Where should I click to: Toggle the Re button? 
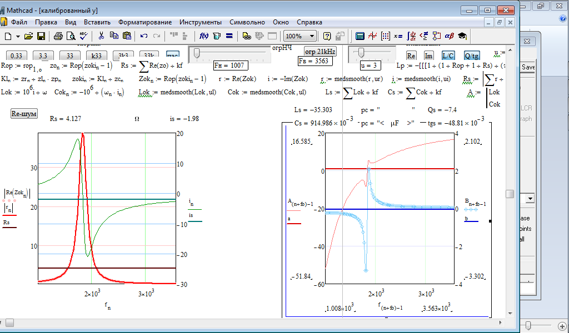[411, 56]
